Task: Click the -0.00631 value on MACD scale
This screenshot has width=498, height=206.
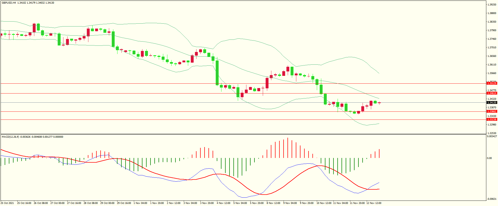Action: point(492,199)
